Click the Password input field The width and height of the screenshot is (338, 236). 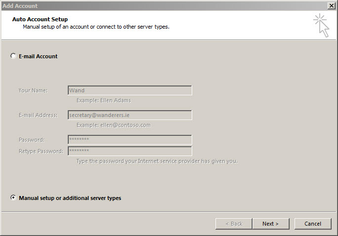[x=130, y=140]
